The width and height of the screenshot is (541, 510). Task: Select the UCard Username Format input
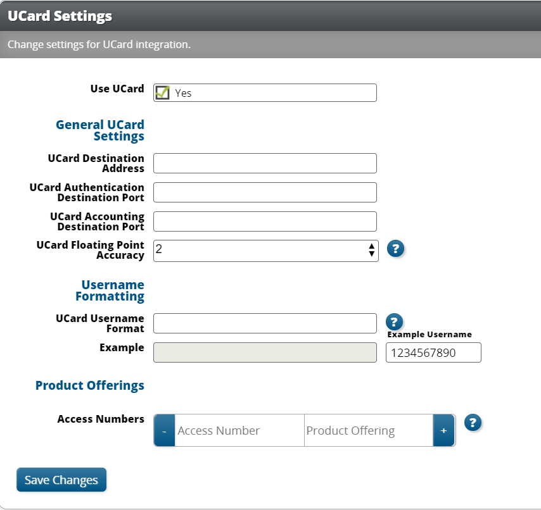tap(265, 323)
